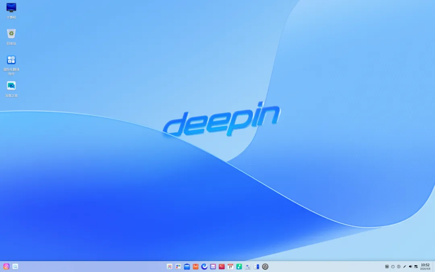Screen dimensions: 435x272
Task: Open the quick settings toggles tray icon
Action: pyautogui.click(x=416, y=266)
